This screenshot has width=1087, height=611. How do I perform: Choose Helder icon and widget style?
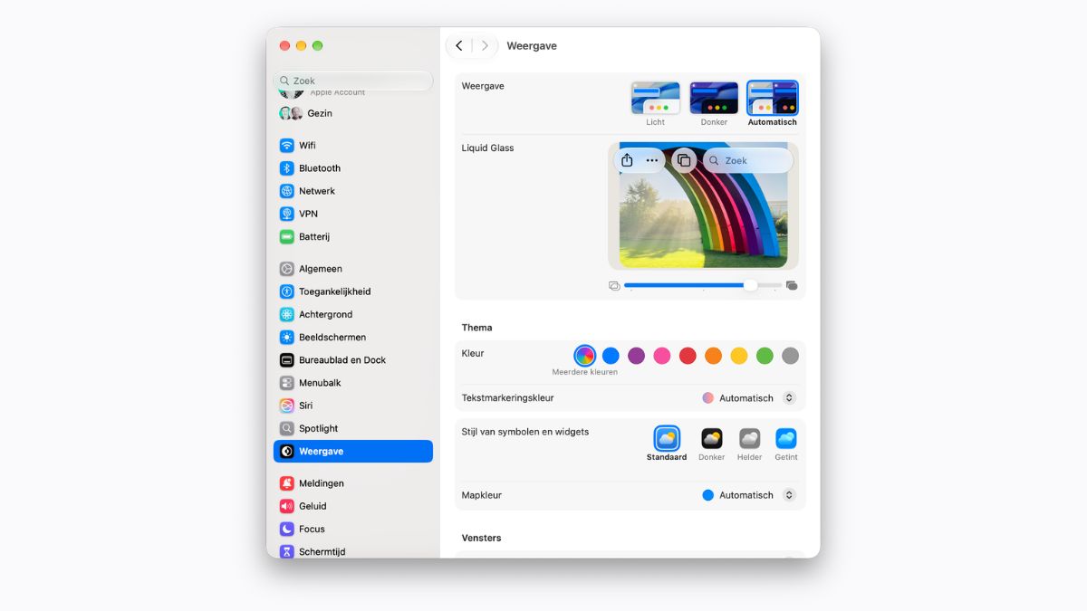tap(749, 439)
